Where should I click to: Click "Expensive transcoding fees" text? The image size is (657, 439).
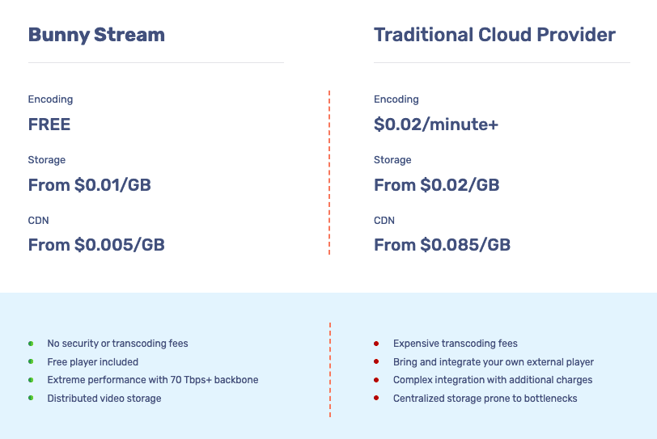tap(455, 344)
